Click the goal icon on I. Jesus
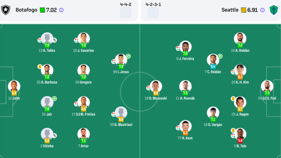Screen dimensions: 281x158 [128, 56]
